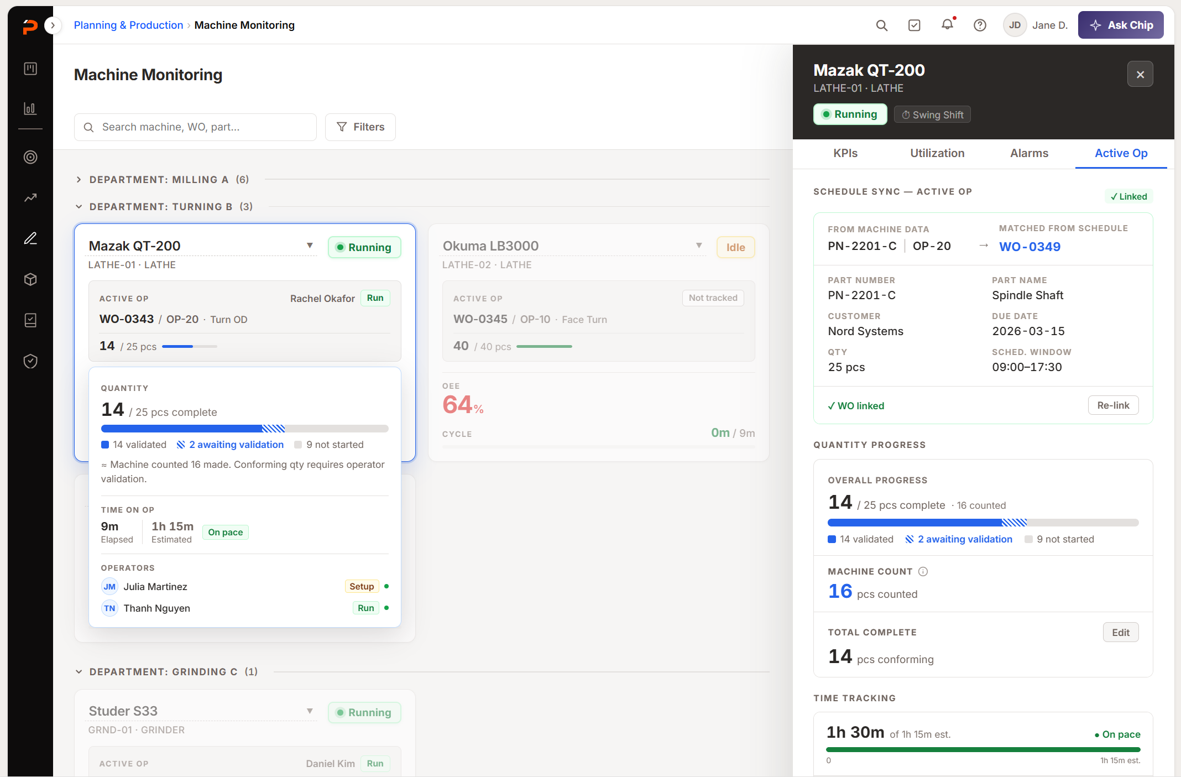Click the Machine Count info icon
The image size is (1181, 777).
click(923, 572)
